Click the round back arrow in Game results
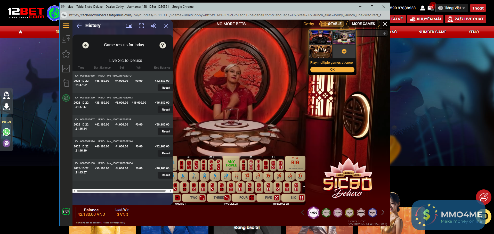The height and width of the screenshot is (234, 494). point(86,45)
